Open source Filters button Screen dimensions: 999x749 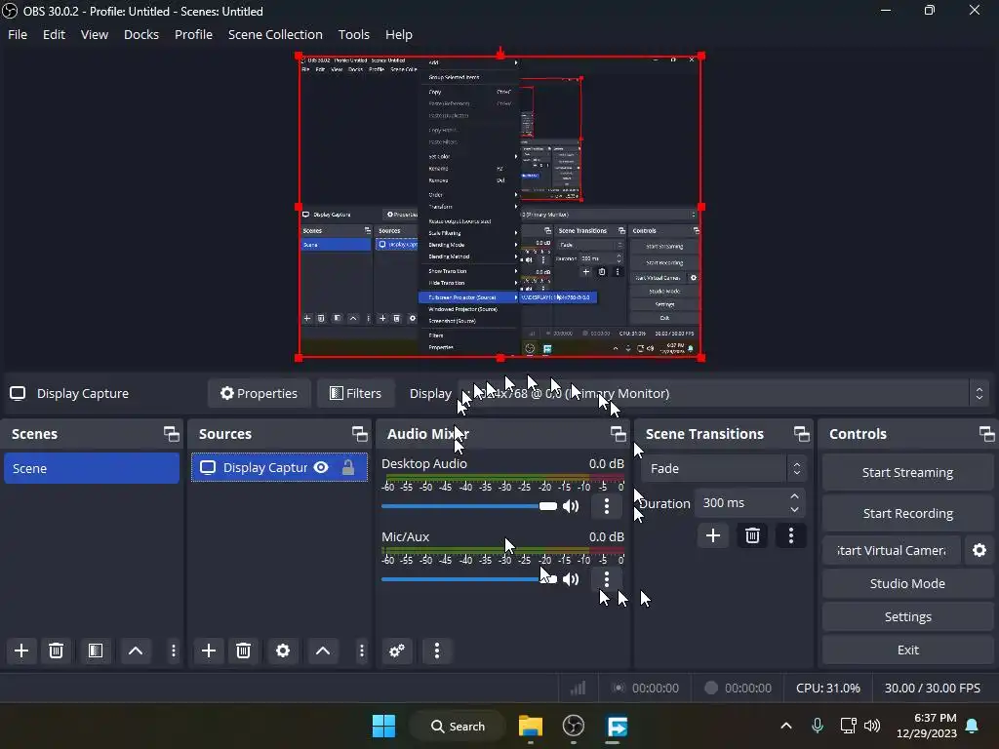(355, 393)
